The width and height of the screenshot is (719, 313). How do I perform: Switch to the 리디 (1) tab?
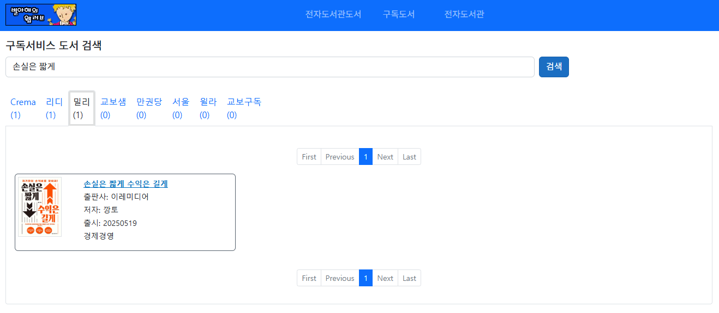coord(54,108)
